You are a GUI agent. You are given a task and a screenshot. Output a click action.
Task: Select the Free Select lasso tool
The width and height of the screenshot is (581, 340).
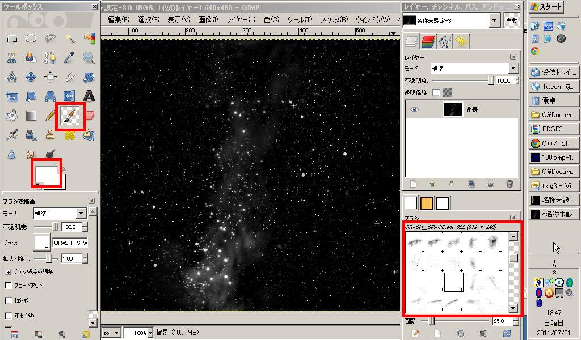(x=50, y=38)
